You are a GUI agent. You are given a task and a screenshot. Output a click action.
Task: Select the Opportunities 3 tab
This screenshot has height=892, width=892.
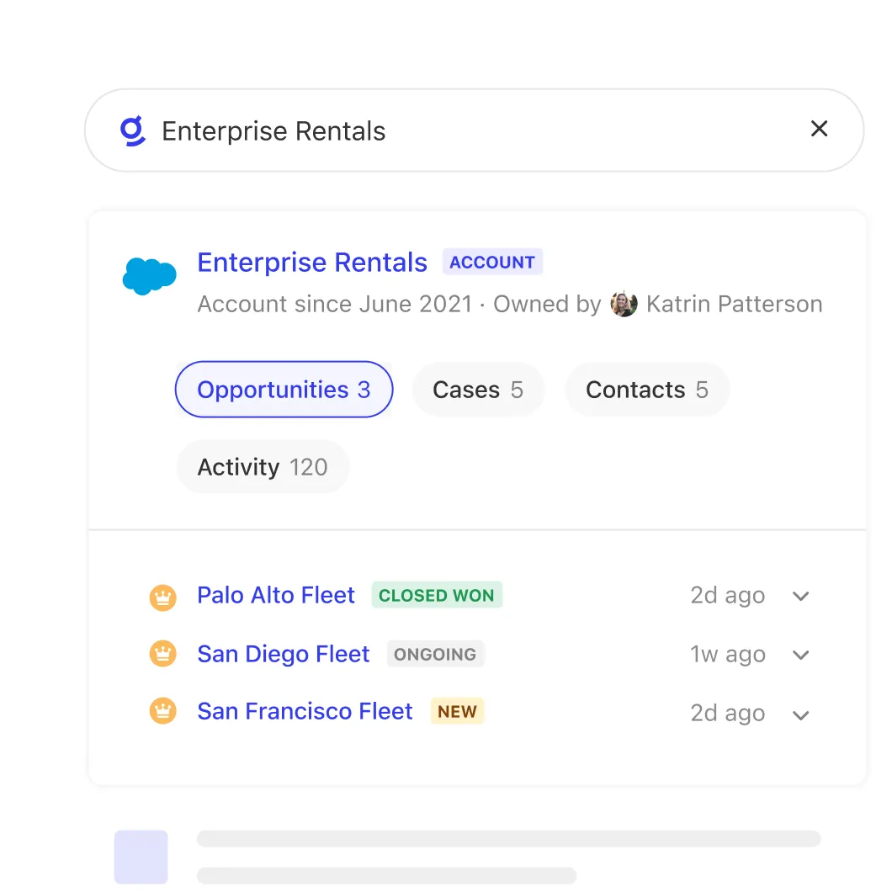tap(284, 389)
